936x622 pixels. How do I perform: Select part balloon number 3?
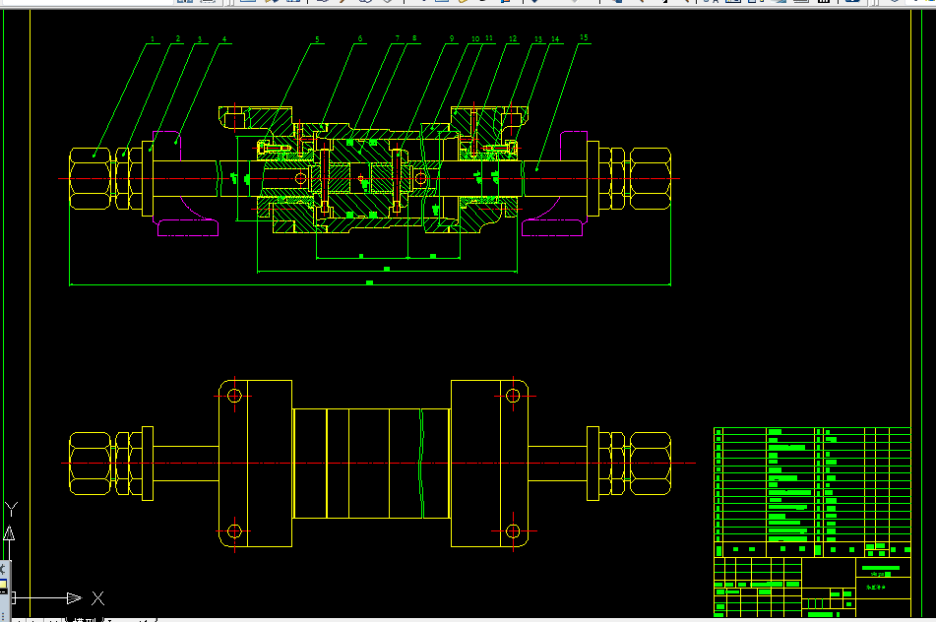pyautogui.click(x=200, y=39)
